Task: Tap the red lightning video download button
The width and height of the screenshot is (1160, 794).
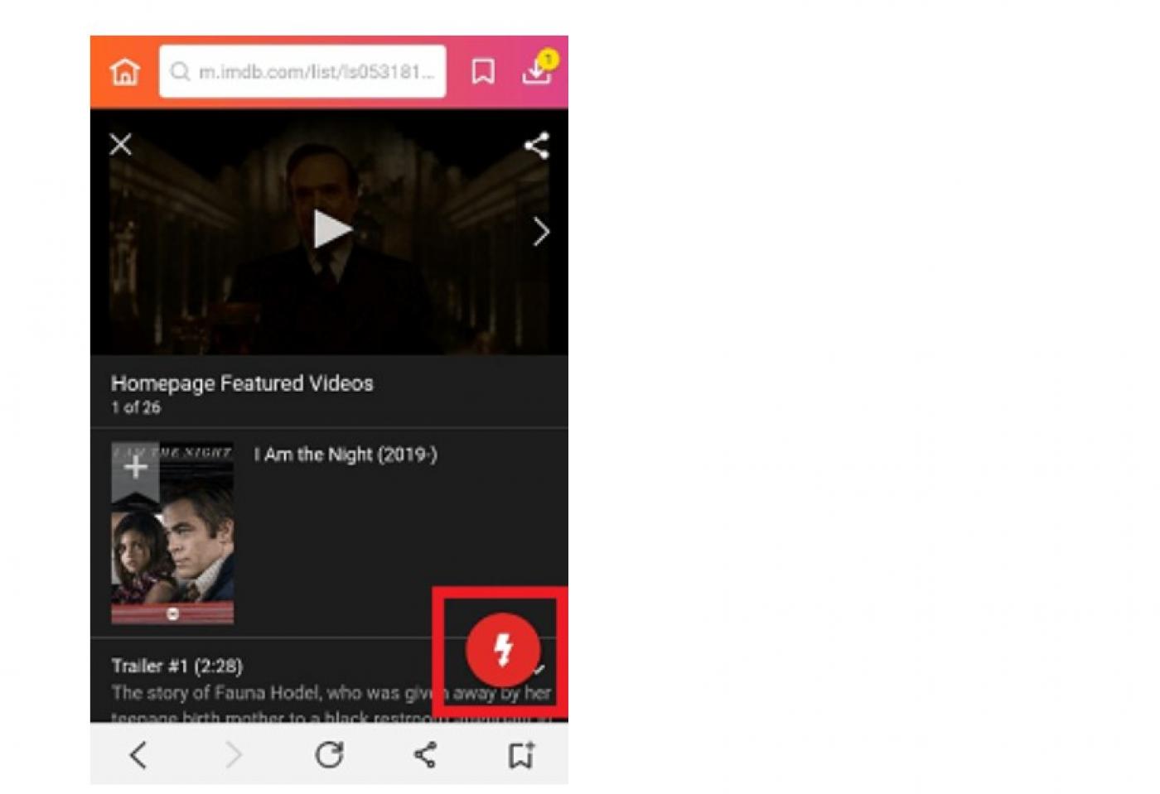Action: (502, 651)
